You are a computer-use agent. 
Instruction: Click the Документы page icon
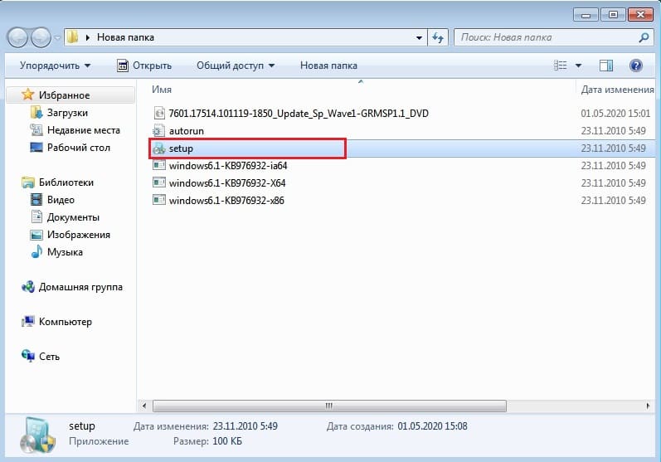pyautogui.click(x=36, y=216)
